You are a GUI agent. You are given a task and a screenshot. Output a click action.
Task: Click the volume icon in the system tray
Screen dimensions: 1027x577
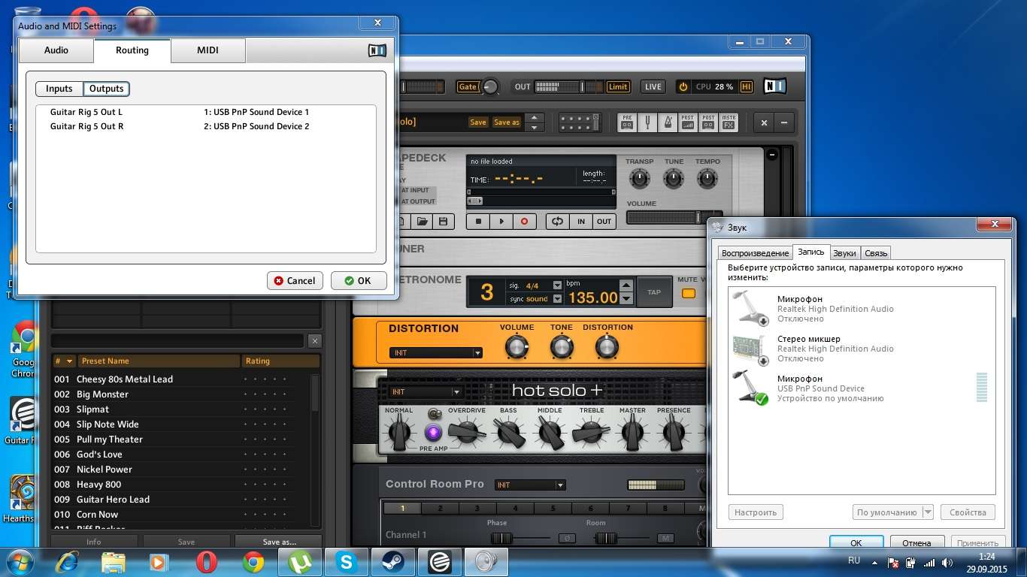coord(947,562)
